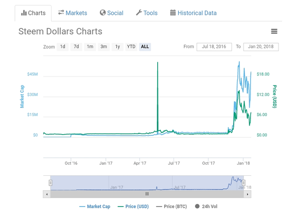Go to the Tools tab

point(147,13)
